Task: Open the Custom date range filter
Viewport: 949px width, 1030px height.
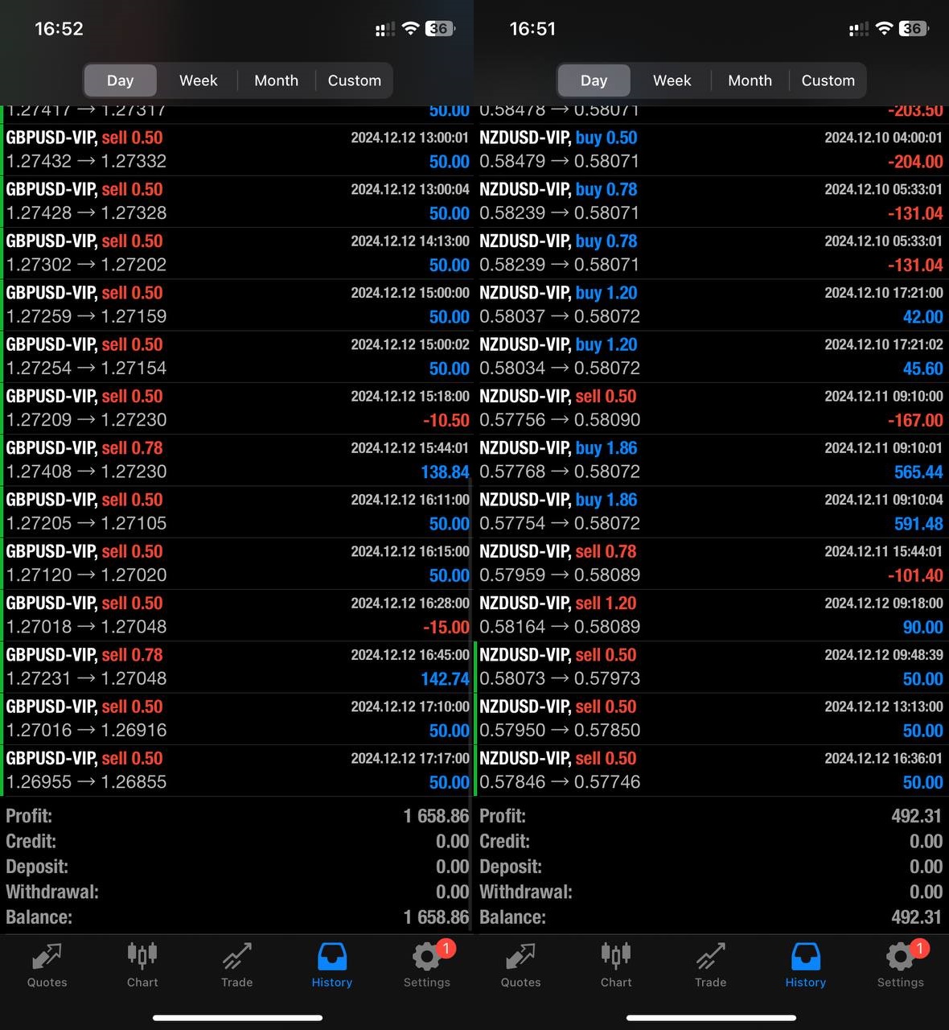Action: 354,80
